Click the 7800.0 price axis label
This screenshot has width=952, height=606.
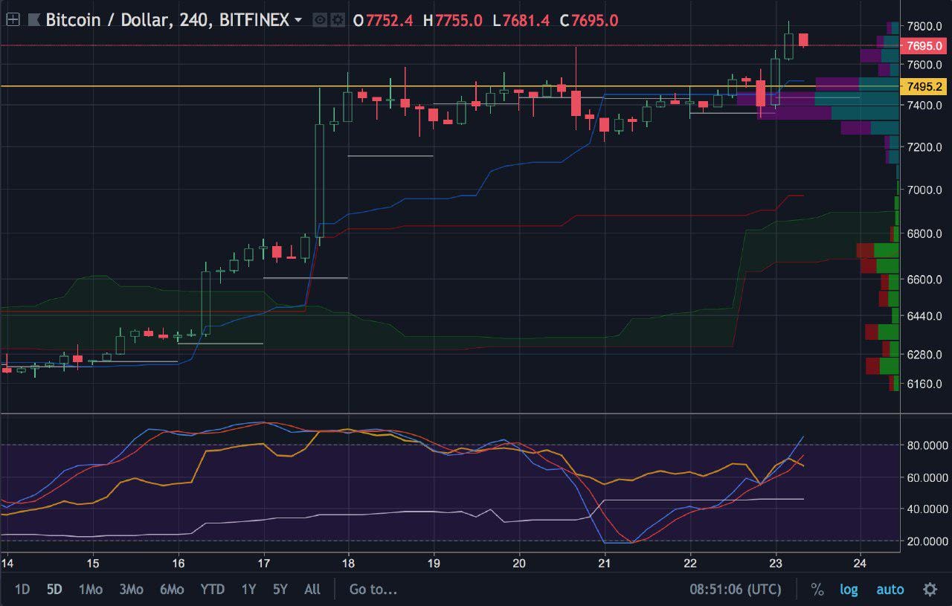pyautogui.click(x=924, y=26)
